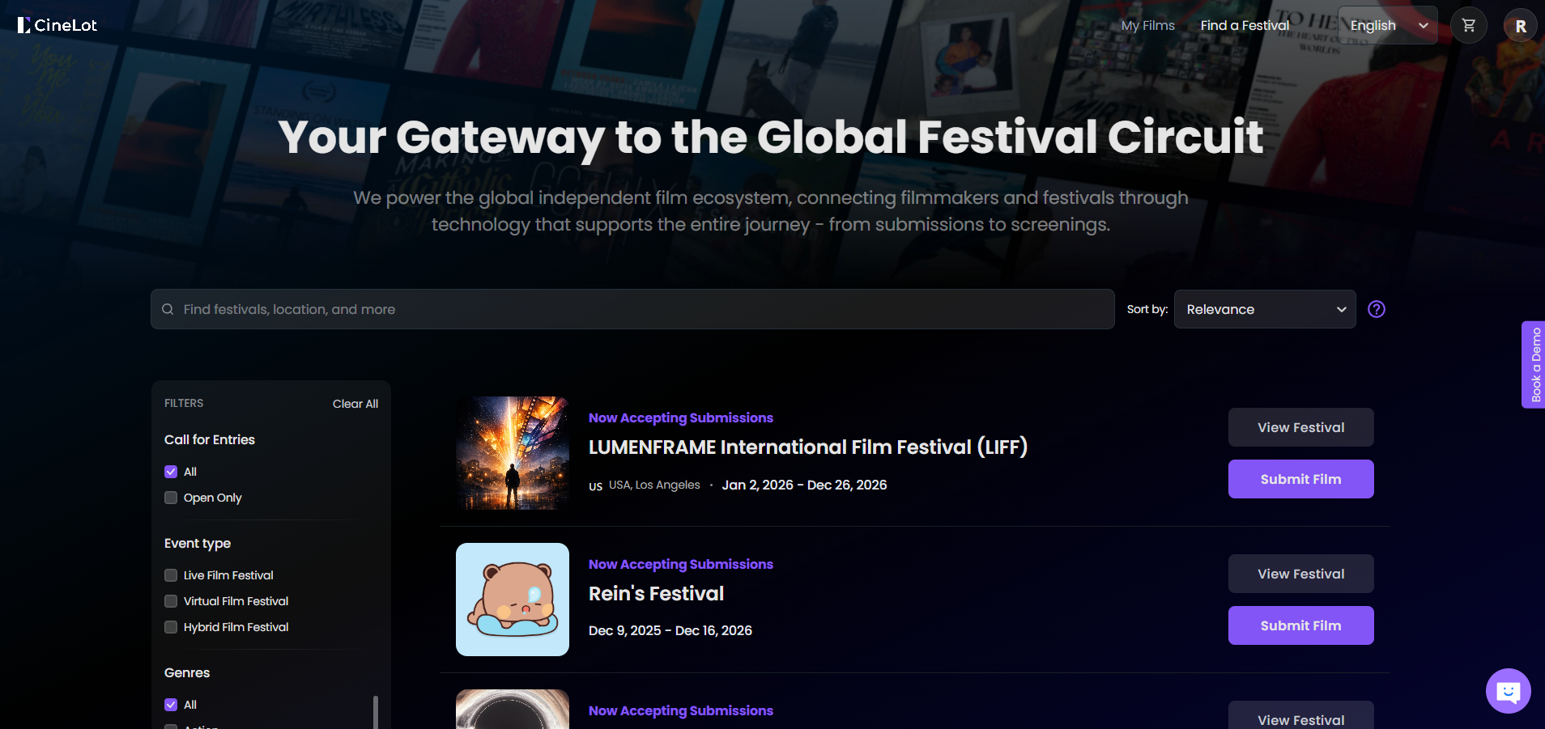
Task: Click the CineLot logo
Action: coord(57,25)
